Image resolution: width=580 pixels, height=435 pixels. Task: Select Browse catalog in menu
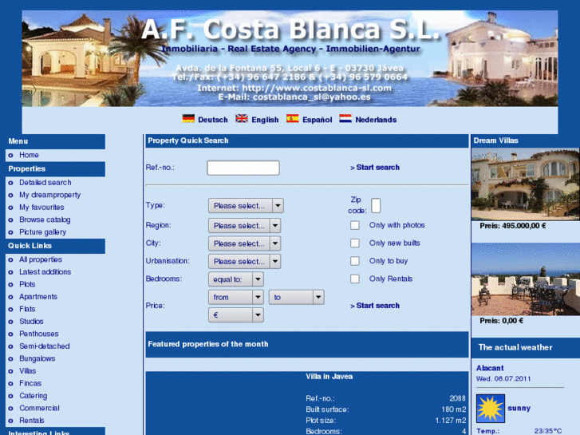coord(45,219)
